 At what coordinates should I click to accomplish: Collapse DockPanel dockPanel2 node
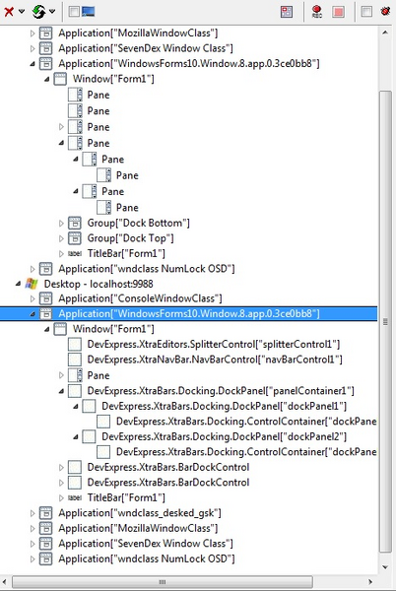click(x=75, y=436)
